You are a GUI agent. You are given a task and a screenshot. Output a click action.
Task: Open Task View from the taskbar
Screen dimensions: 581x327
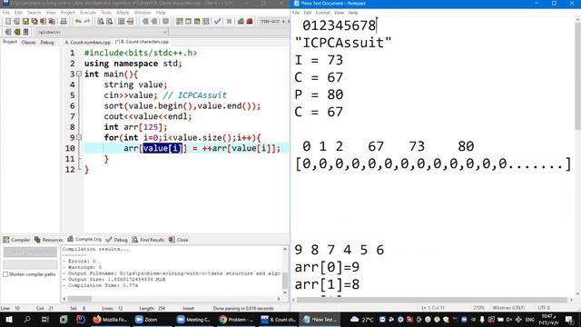(44, 319)
